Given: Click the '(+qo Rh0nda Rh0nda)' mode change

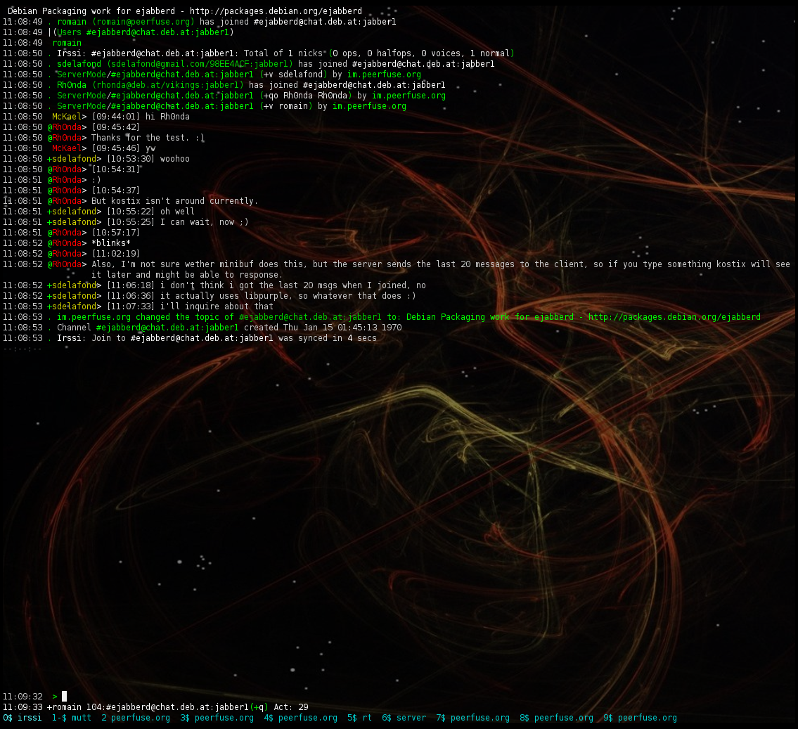Looking at the screenshot, I should coord(305,95).
